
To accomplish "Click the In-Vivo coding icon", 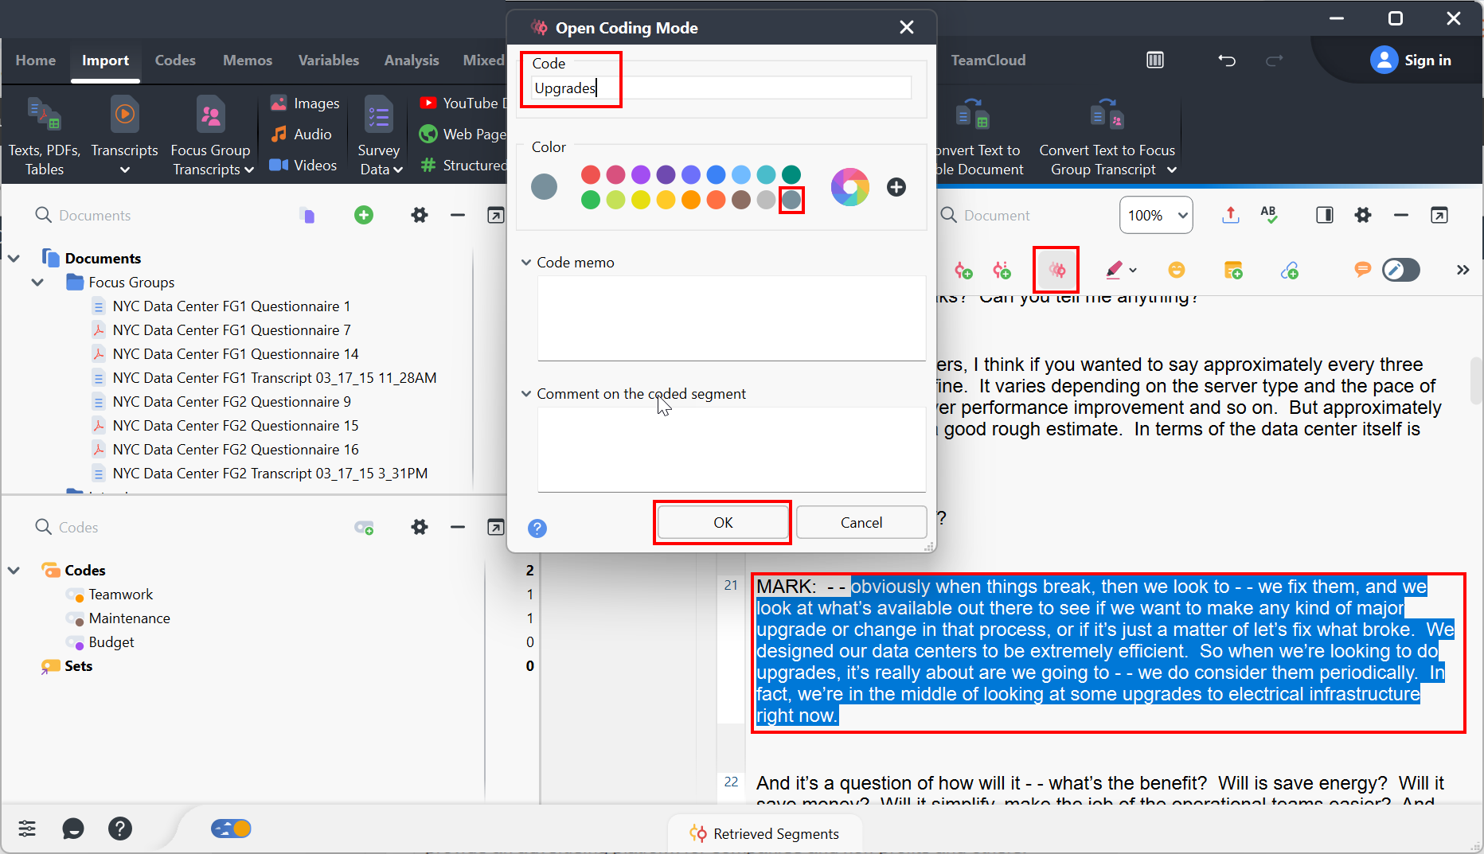I will coord(1002,271).
